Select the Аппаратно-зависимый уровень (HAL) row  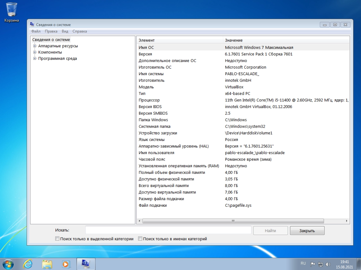(243, 146)
